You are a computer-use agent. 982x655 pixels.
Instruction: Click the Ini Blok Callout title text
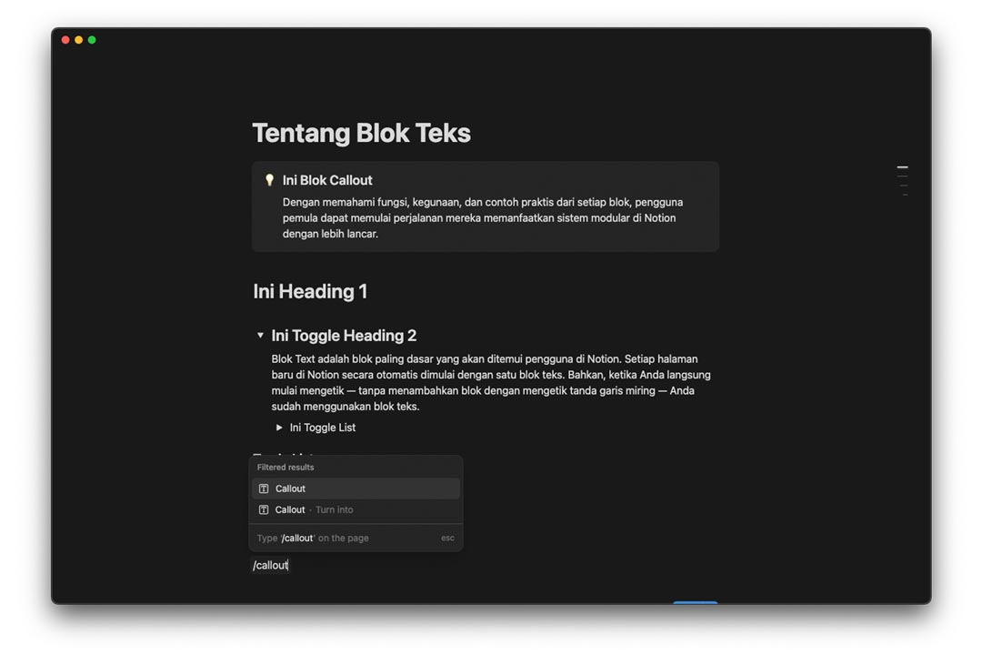coord(327,180)
